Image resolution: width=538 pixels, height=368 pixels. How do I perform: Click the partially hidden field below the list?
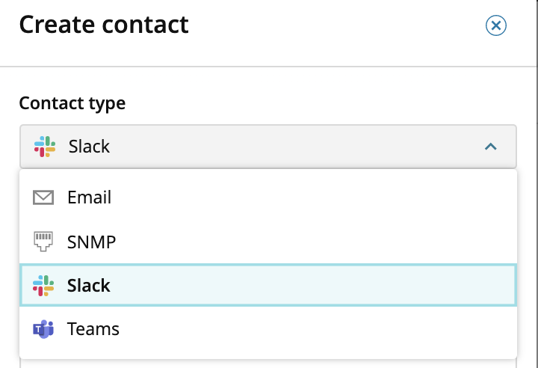(x=268, y=364)
